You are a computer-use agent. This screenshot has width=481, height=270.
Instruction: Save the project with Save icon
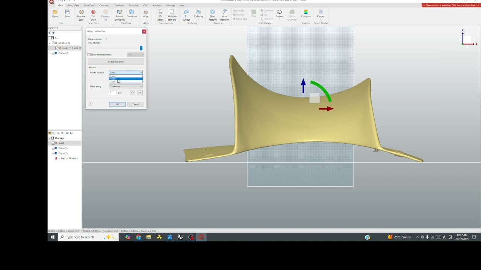click(67, 14)
